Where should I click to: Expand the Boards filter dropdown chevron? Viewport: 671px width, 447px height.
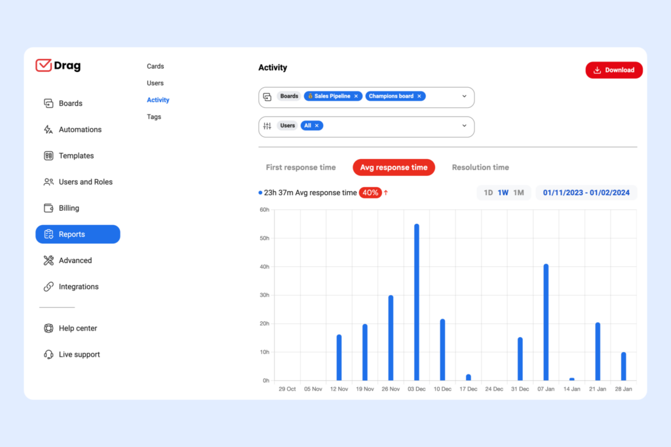pos(465,96)
